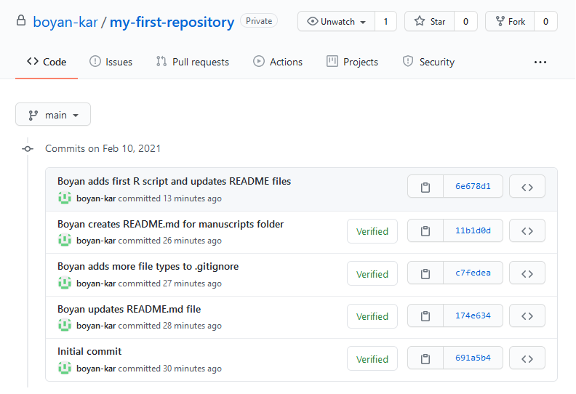Browse repository at commit 11b1d0d

(527, 231)
